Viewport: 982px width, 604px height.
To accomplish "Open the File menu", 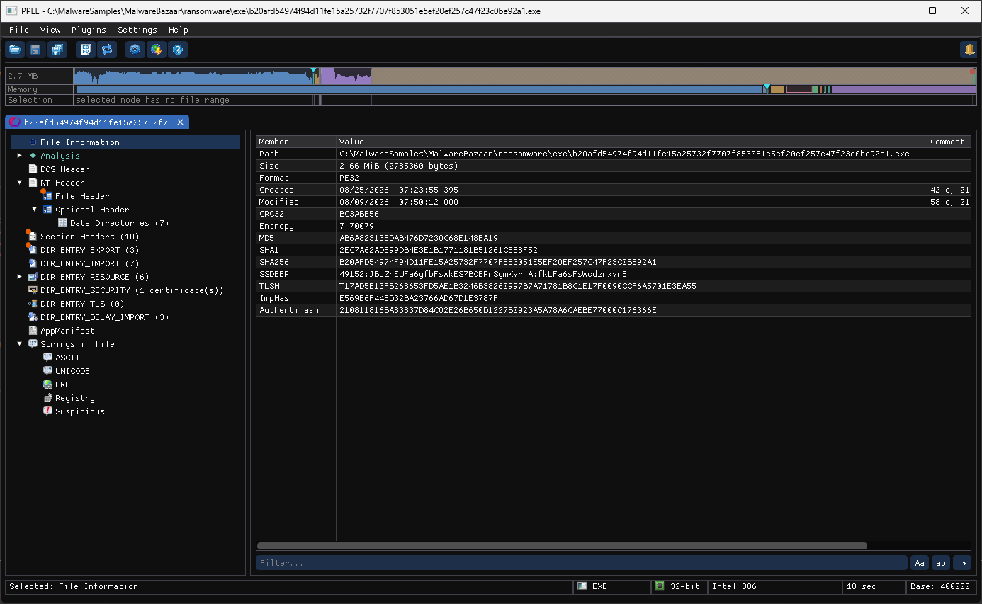I will (19, 30).
